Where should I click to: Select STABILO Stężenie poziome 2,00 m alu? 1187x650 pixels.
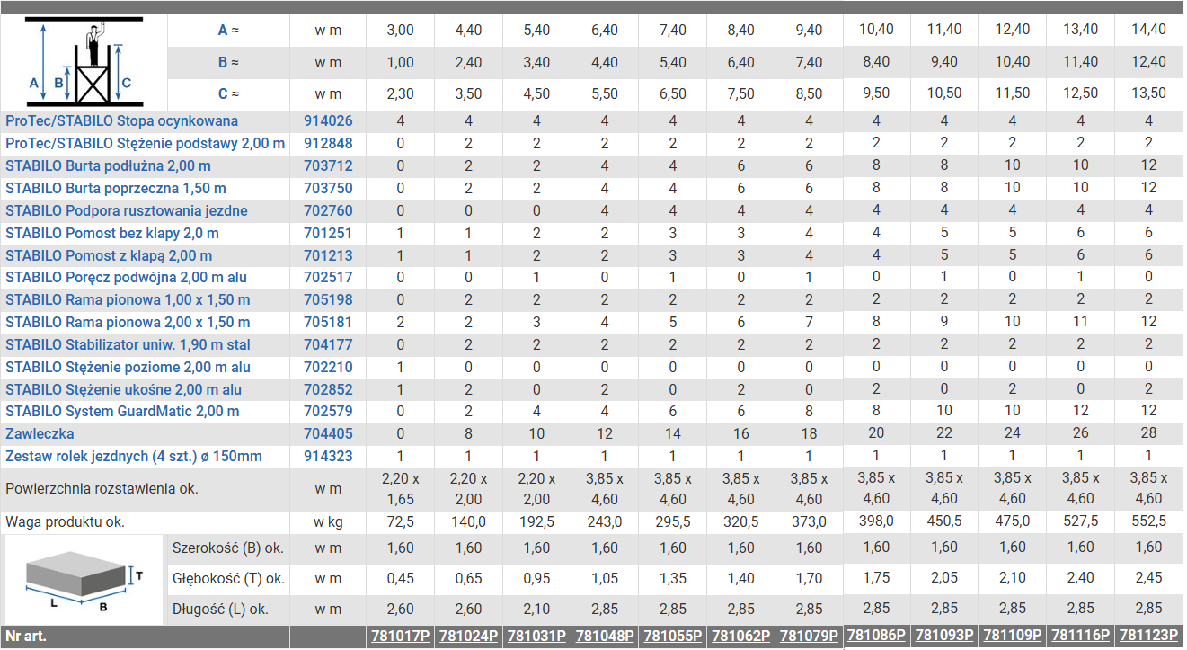point(128,368)
